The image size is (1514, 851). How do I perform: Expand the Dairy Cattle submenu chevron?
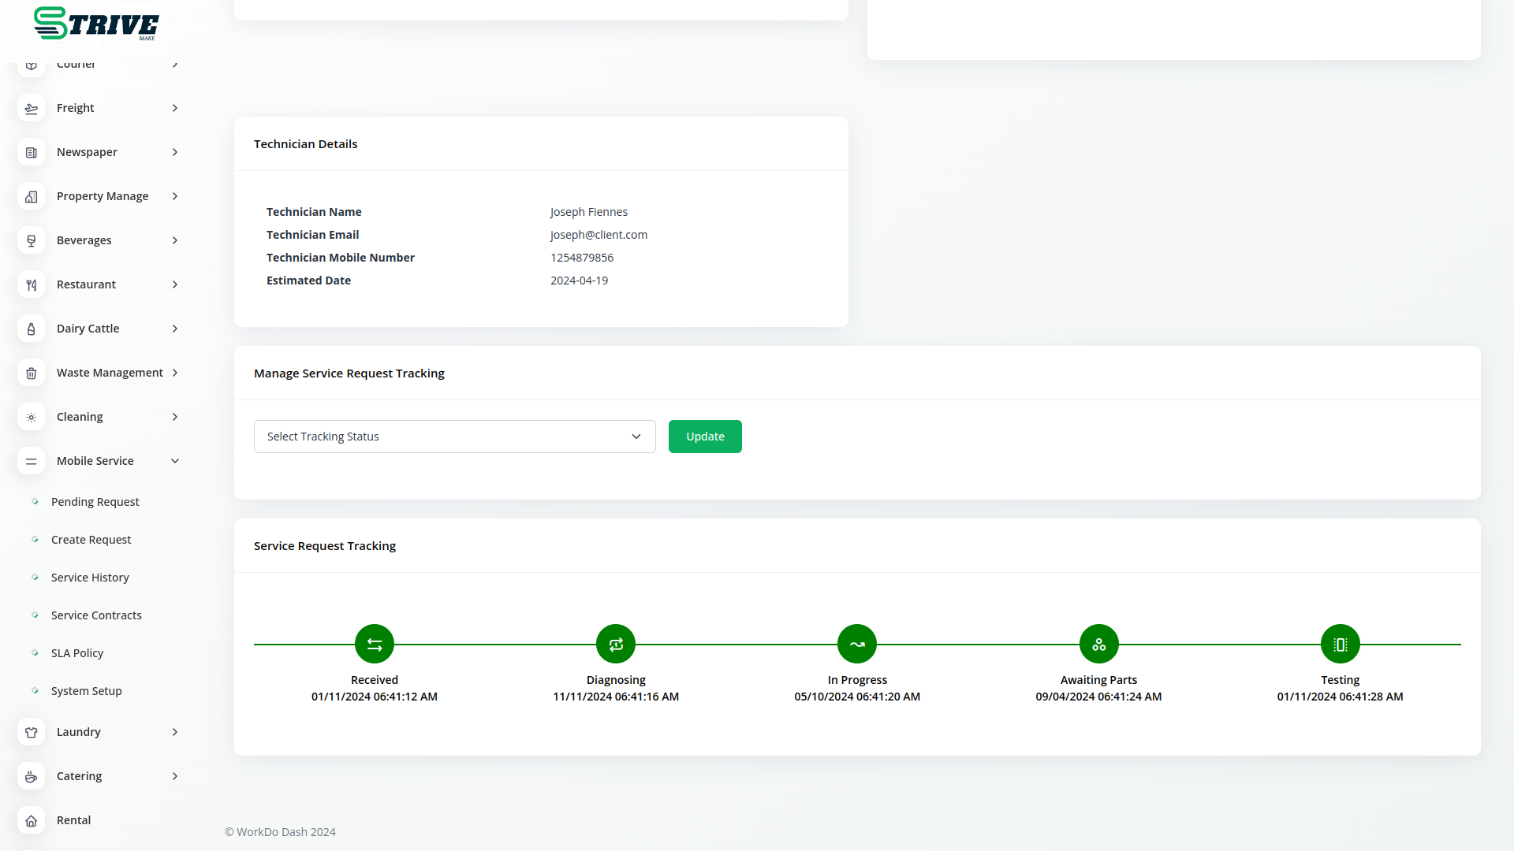coord(175,329)
